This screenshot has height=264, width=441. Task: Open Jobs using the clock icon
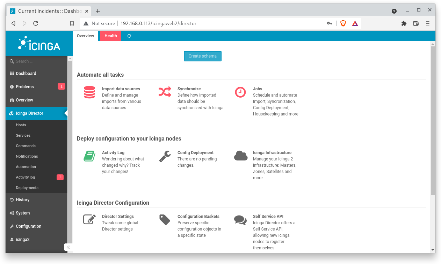coord(240,92)
